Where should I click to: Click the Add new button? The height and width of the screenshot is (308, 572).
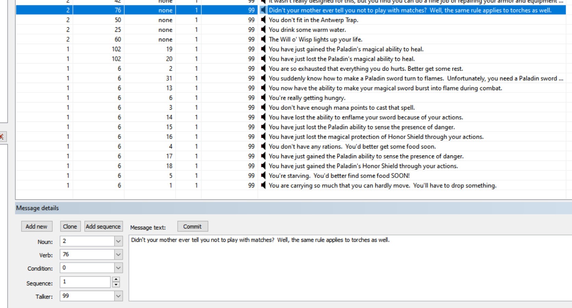click(37, 226)
